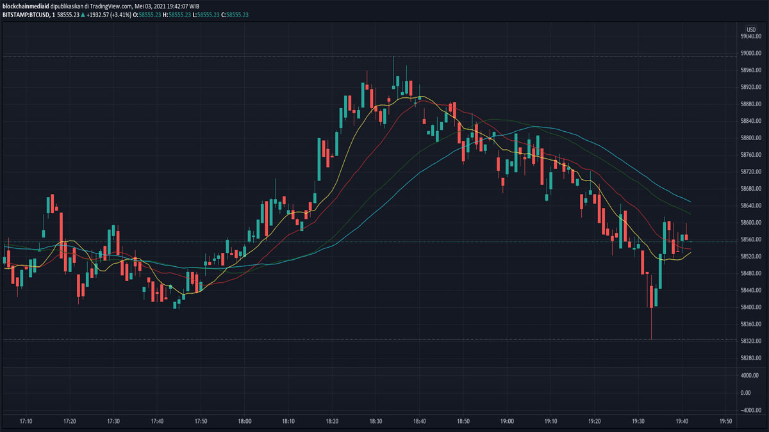Click the 18:00 time axis label

point(244,422)
